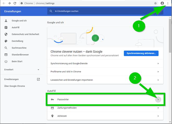Select Datenschutz und Sicherheit in sidebar
The width and height of the screenshot is (172, 124).
coord(25,34)
